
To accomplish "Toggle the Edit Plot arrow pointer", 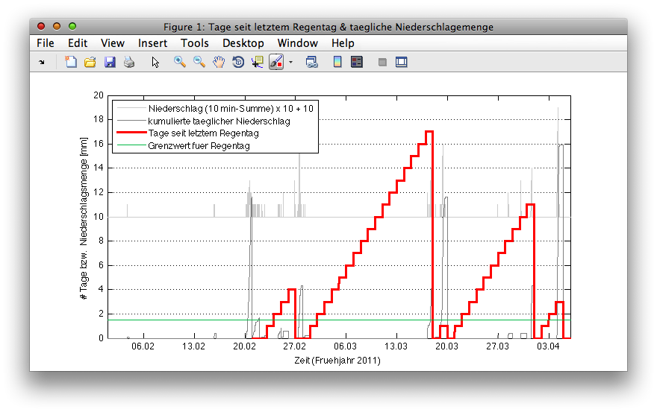I will click(x=155, y=63).
